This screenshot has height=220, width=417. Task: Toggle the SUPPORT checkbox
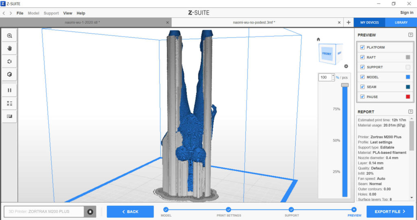(362, 67)
